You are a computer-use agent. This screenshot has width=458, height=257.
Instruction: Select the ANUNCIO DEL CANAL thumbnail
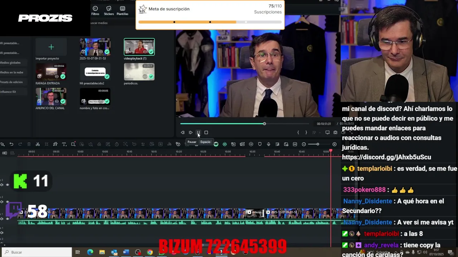tap(51, 97)
